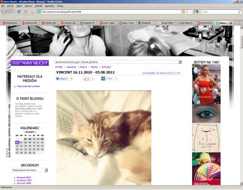The height and width of the screenshot is (190, 243).
Task: Open the Najnowsze na końcu archive dropdown
Action: point(30,170)
